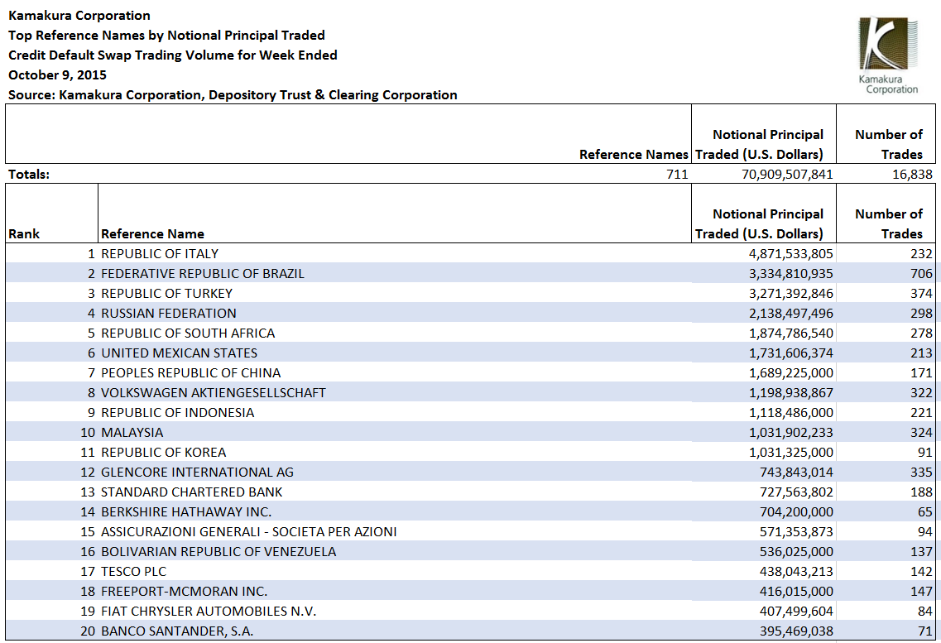Viewport: 941px width, 643px height.
Task: Click 'FEDERATIVE REPUBLIC OF BRAZIL' row name
Action: click(203, 274)
